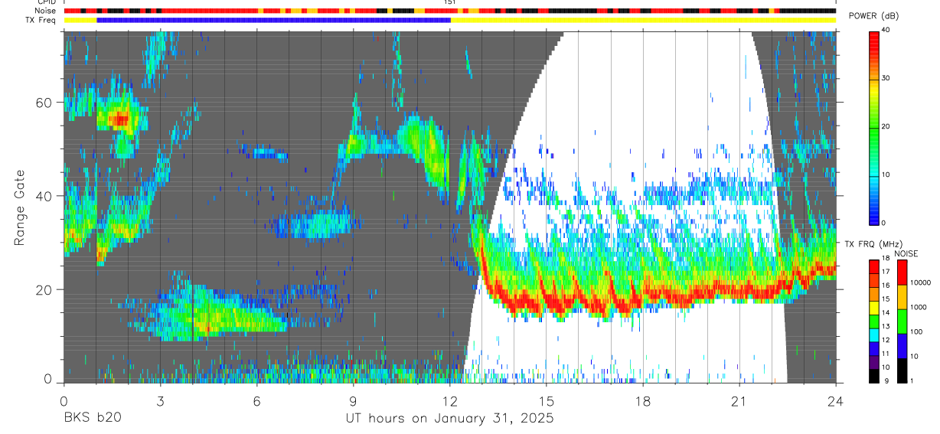Click NOISE scale label 1
The image size is (940, 434).
[913, 380]
